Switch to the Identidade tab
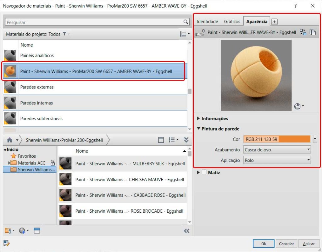322x252 pixels. [x=207, y=22]
